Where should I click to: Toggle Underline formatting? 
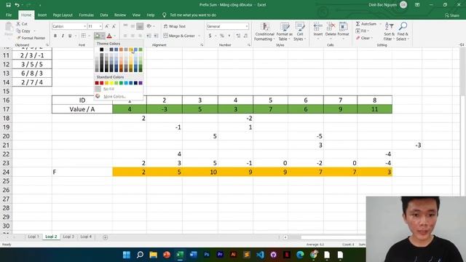(70, 36)
